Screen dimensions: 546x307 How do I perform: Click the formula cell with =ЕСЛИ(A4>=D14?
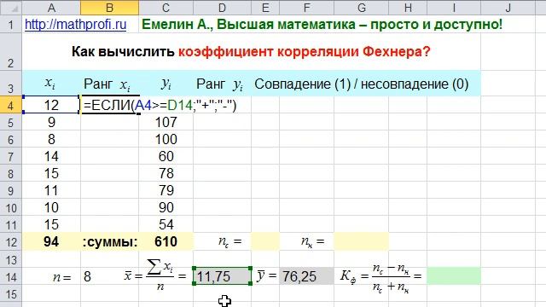coord(110,105)
